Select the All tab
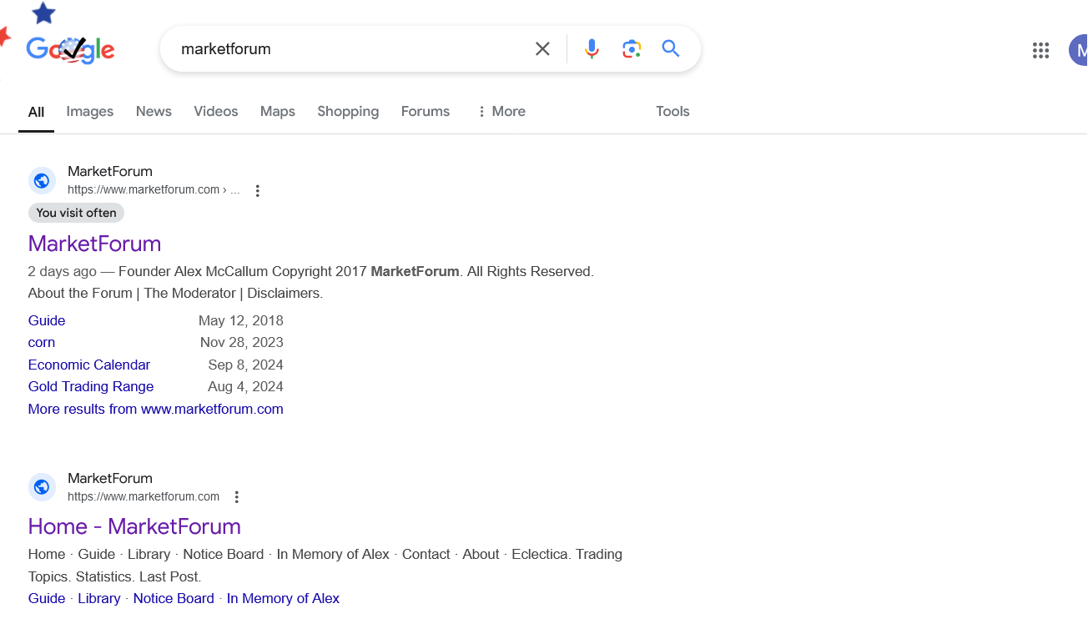This screenshot has height=644, width=1088. 36,112
